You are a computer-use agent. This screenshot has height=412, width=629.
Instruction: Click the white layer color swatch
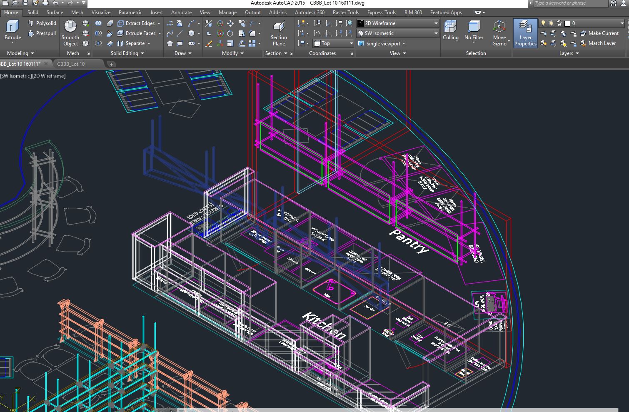[x=567, y=24]
